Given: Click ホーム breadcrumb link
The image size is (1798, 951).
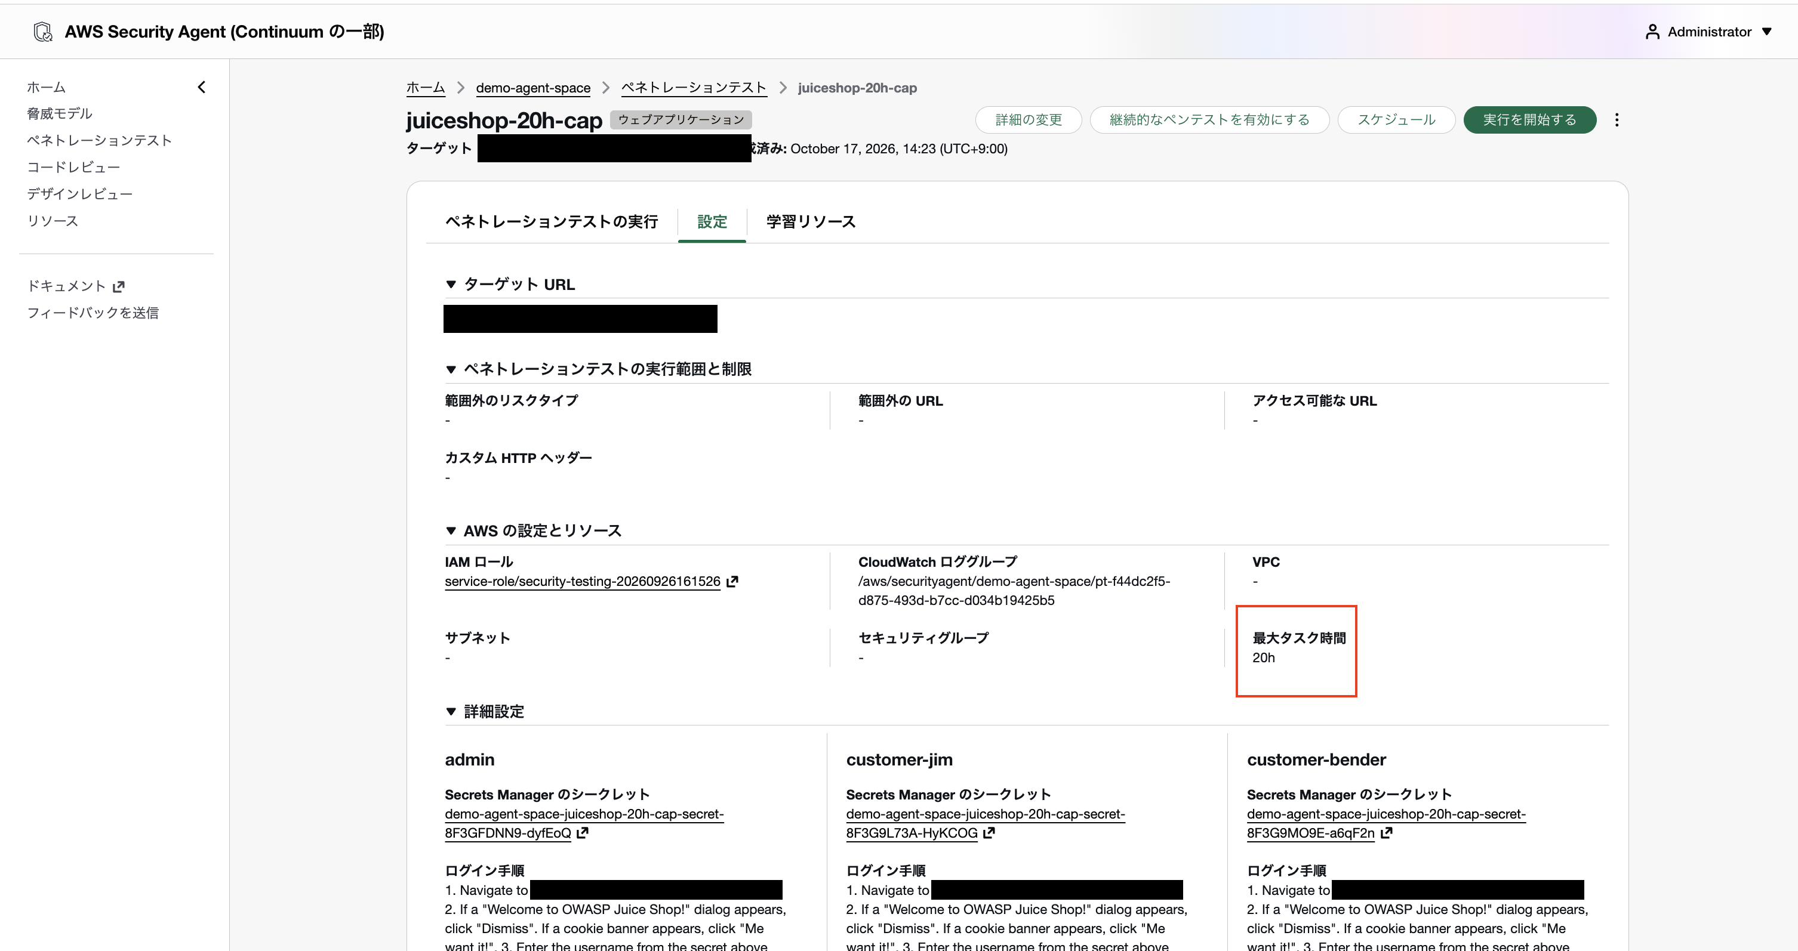Looking at the screenshot, I should (x=425, y=88).
